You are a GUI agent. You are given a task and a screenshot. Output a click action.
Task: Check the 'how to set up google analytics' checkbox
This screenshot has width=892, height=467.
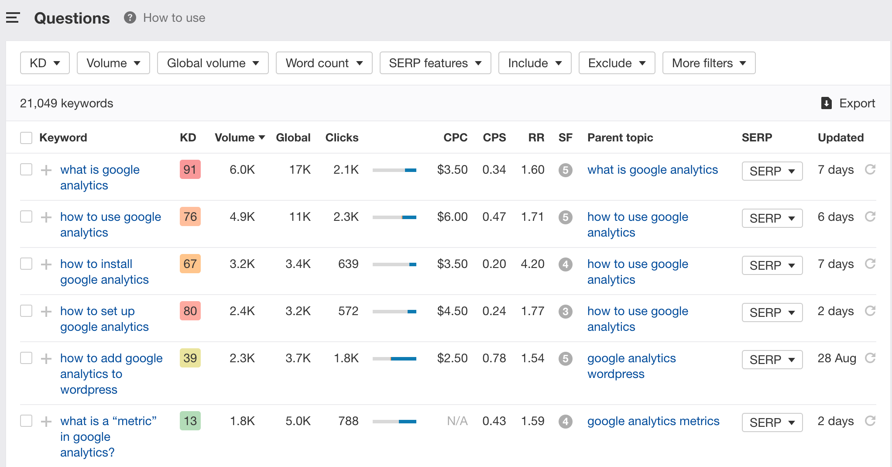pyautogui.click(x=26, y=311)
